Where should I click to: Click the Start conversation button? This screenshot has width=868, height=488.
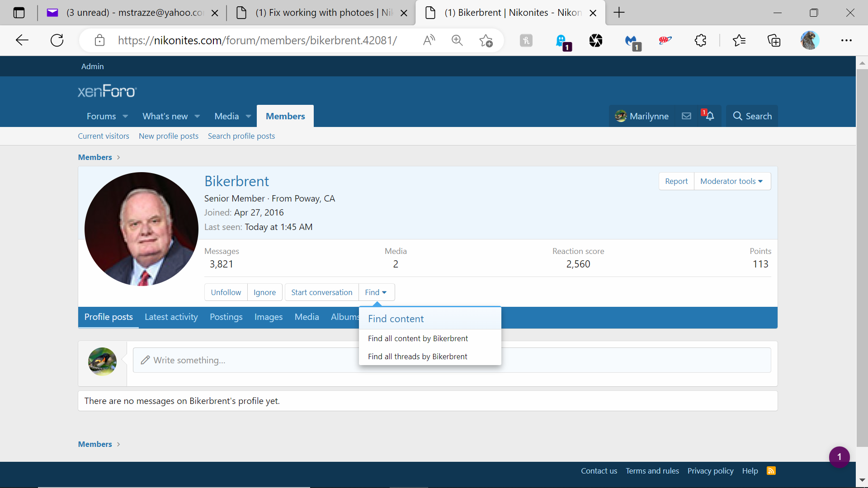[x=321, y=292]
